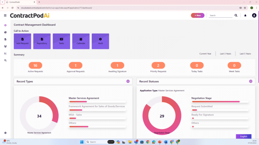Open the notifications bell
The image size is (259, 145).
point(245,15)
